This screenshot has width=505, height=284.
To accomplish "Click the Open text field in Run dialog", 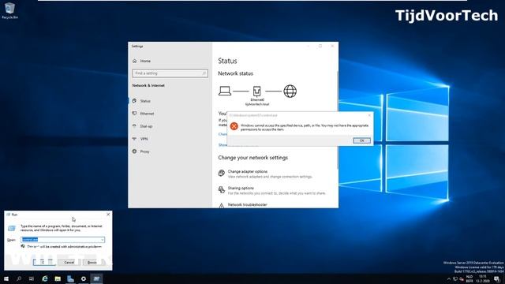I will (62, 240).
